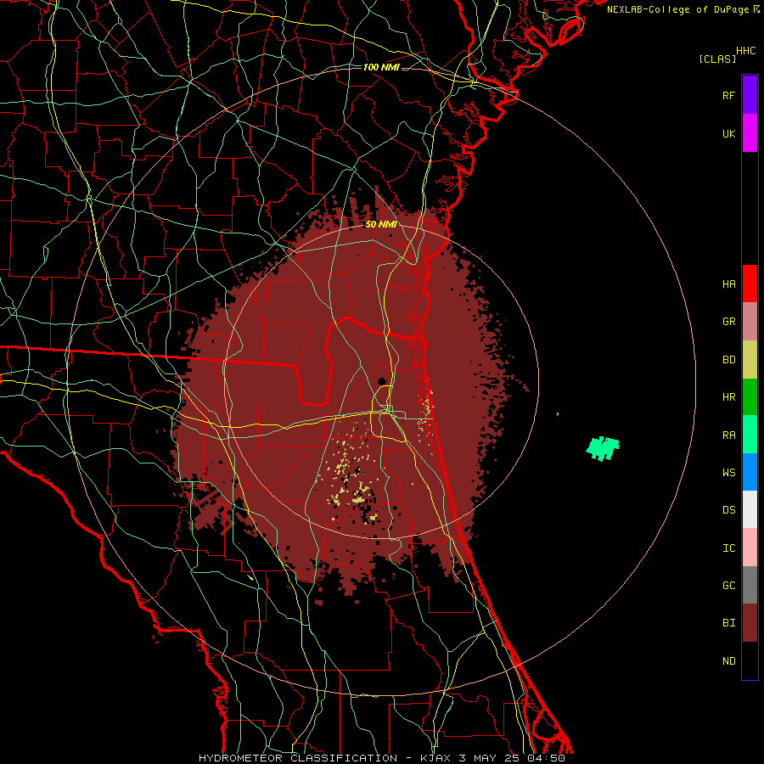Click the HA red legend swatch
The width and height of the screenshot is (764, 764).
coord(750,284)
